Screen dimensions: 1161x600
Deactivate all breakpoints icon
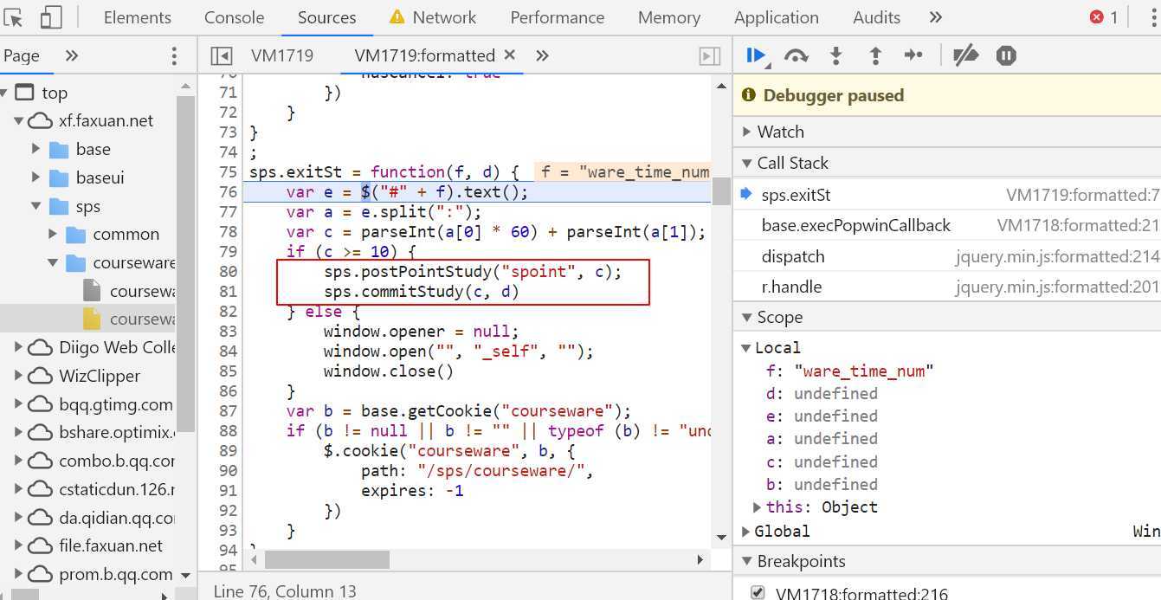(x=965, y=55)
